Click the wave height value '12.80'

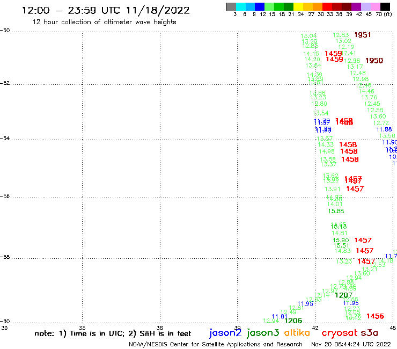(x=319, y=104)
